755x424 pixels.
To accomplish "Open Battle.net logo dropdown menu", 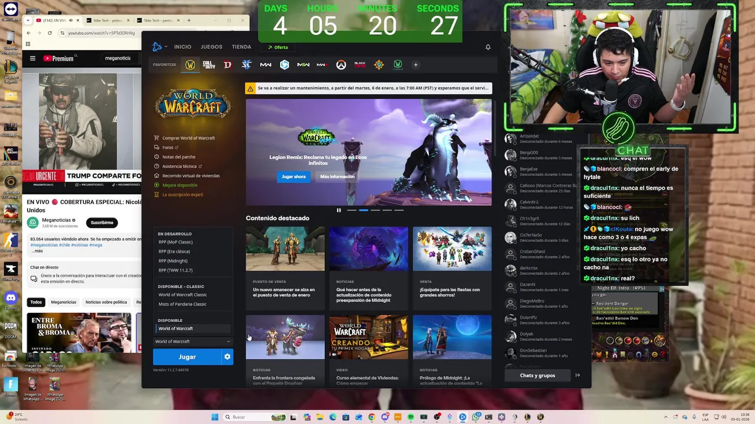I will click(x=159, y=47).
